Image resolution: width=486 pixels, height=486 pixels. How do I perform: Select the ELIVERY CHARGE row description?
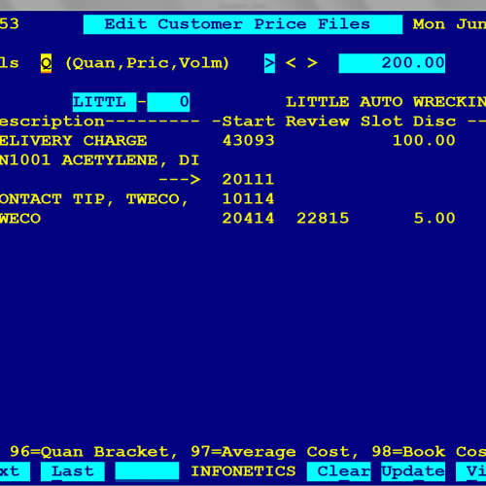point(73,141)
